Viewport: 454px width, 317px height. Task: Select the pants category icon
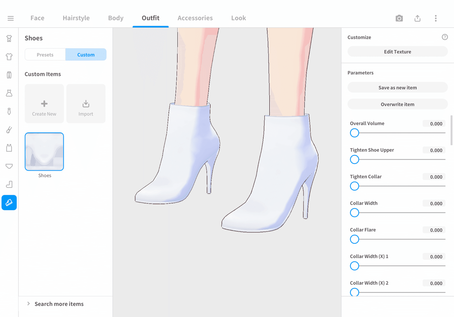coord(9,75)
